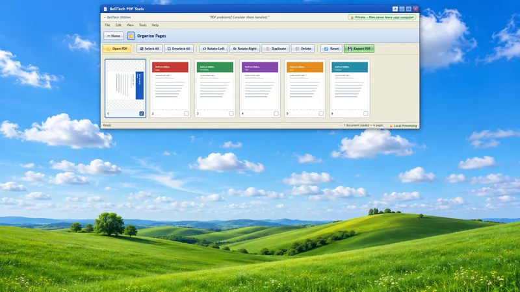Click the Local Processing status indicator
520x292 pixels.
[x=403, y=126]
